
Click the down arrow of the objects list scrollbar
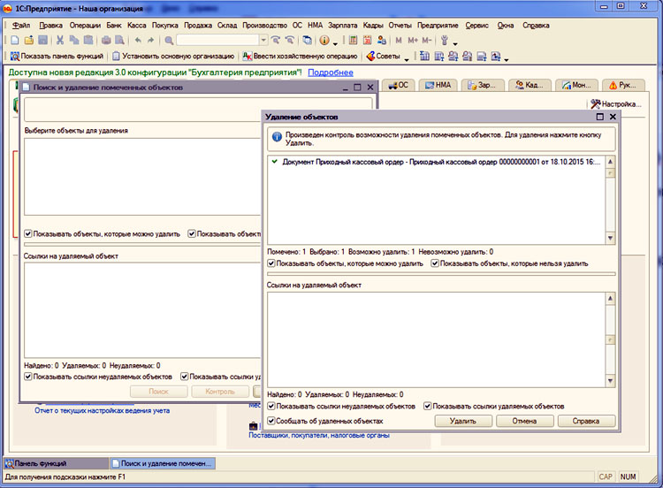[x=610, y=238]
